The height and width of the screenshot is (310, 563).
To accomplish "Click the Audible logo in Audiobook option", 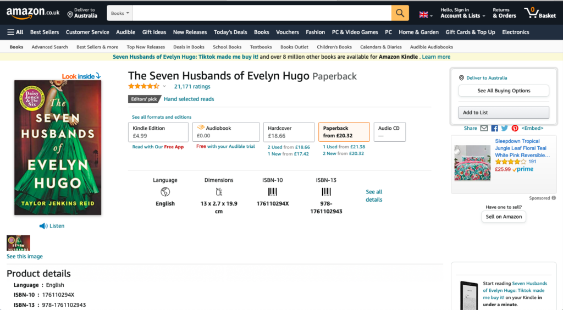I will (x=201, y=128).
